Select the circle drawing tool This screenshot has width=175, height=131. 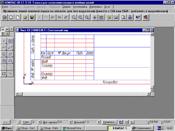pyautogui.click(x=4, y=54)
